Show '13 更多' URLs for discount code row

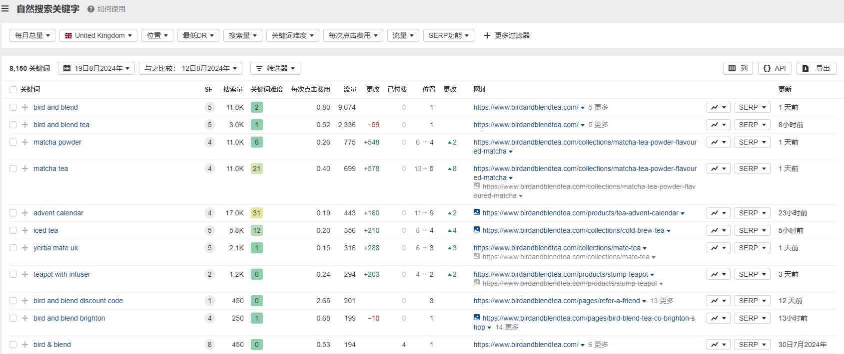[x=662, y=301]
